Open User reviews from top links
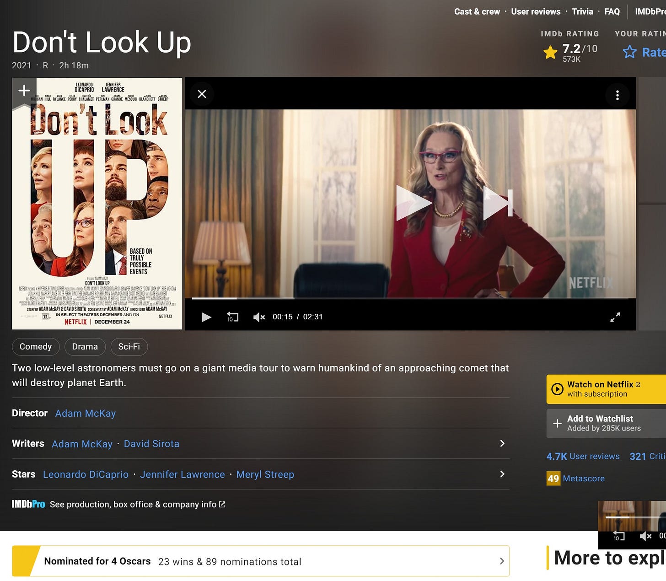 point(536,11)
